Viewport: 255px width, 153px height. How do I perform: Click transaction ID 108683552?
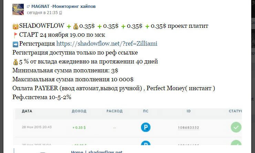coord(188,128)
